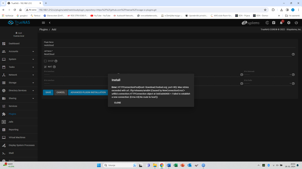Open Display System Processes

pyautogui.click(x=19, y=145)
